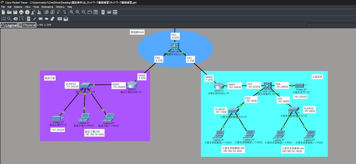Select the 大阪支店WANルーター router
This screenshot has width=356, height=164.
(x=219, y=85)
